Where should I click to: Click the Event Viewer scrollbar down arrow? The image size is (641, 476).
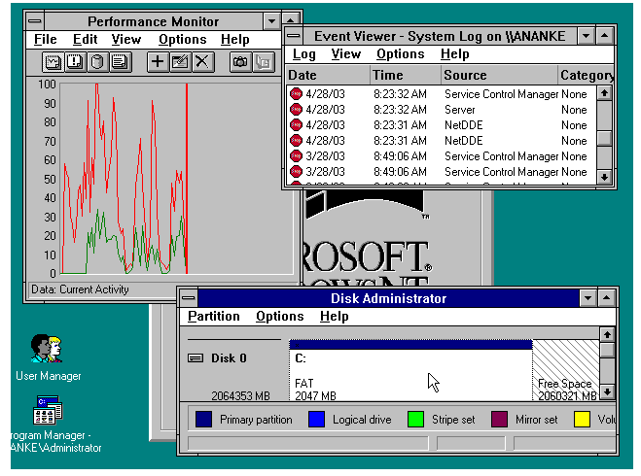[604, 178]
